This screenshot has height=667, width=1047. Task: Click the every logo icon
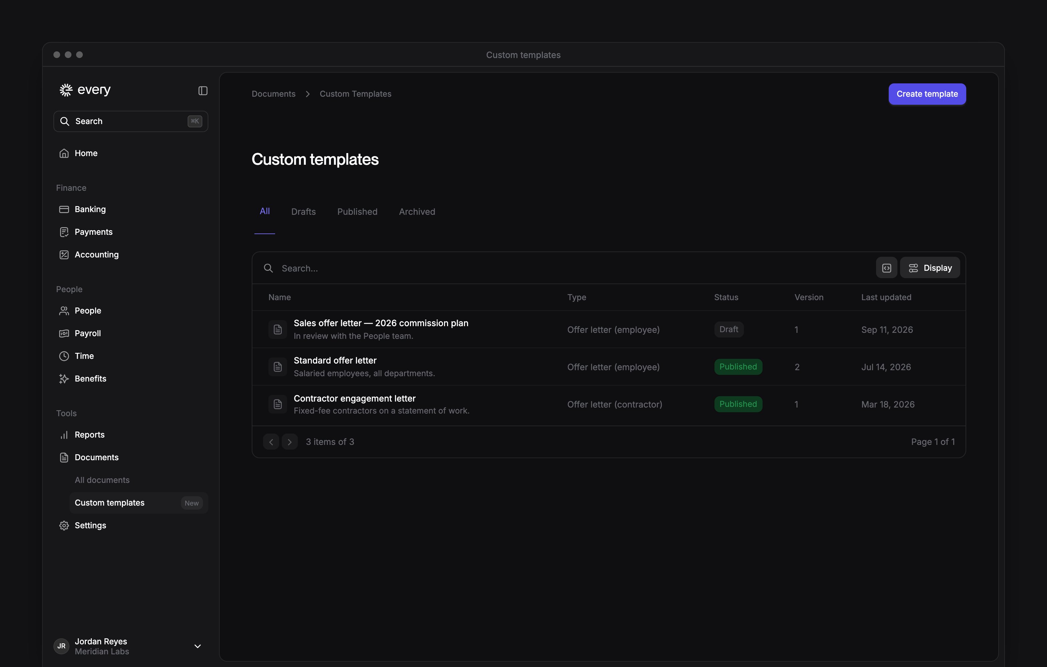tap(66, 90)
